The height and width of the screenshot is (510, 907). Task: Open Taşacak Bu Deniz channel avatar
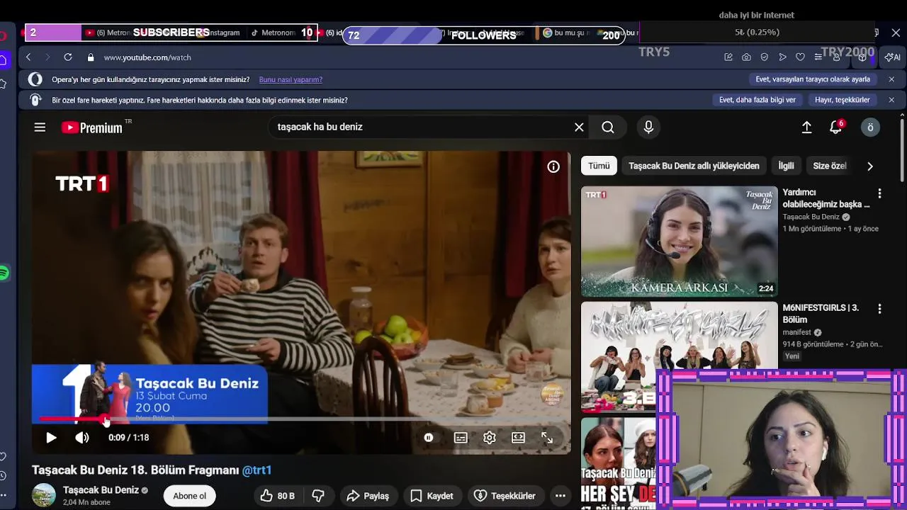[44, 496]
